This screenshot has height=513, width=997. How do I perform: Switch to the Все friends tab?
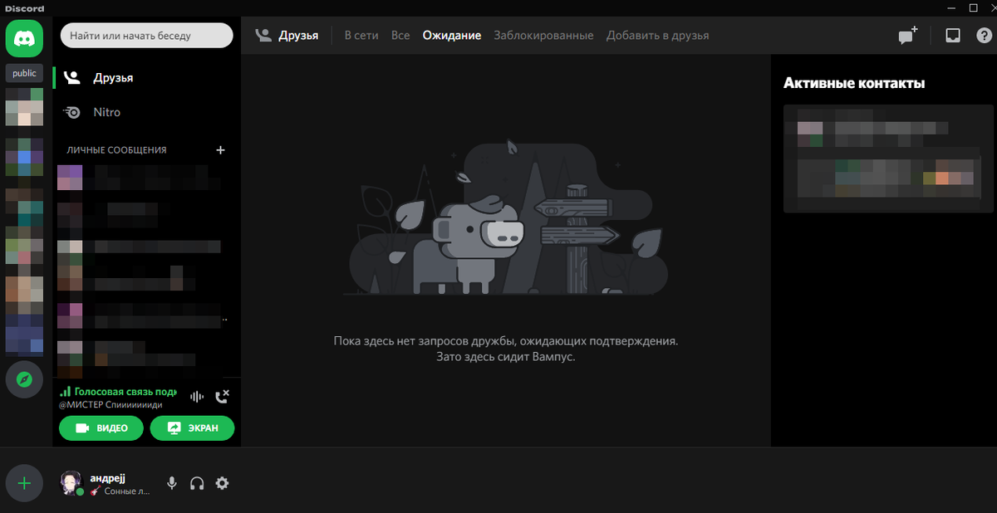400,36
